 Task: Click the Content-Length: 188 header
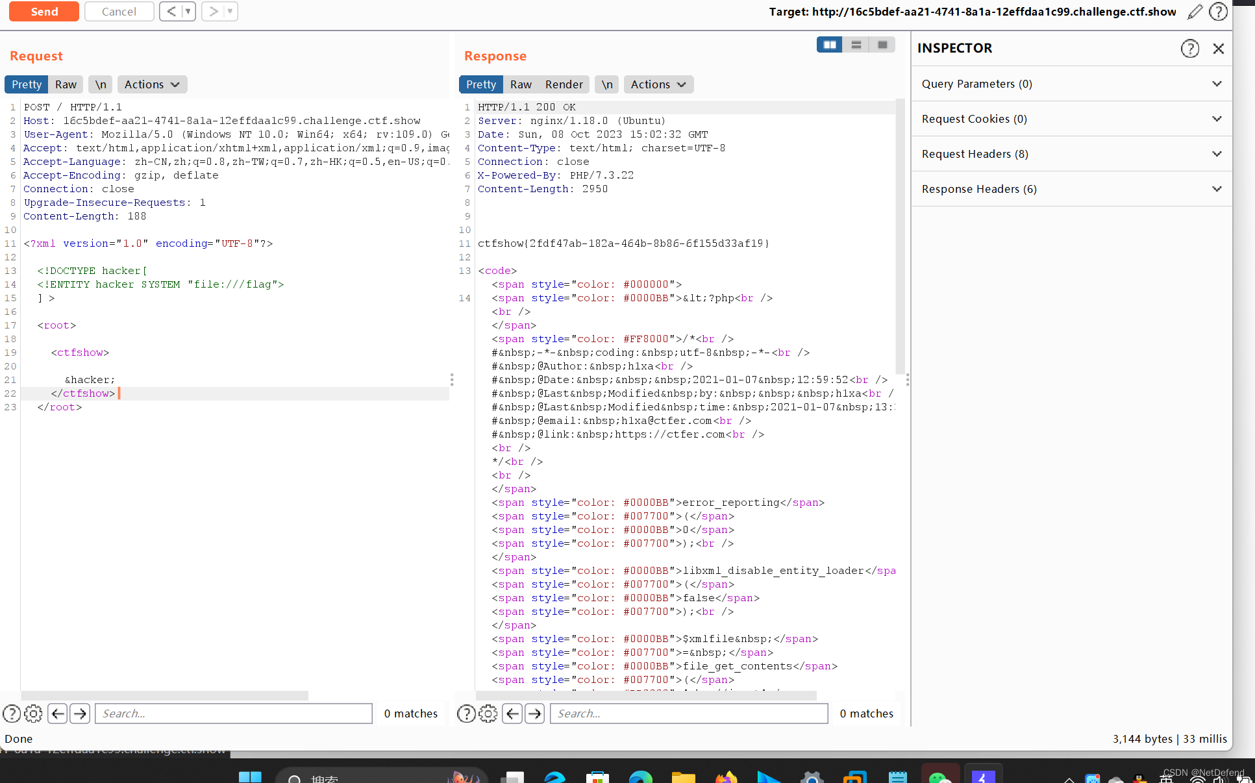(x=84, y=216)
